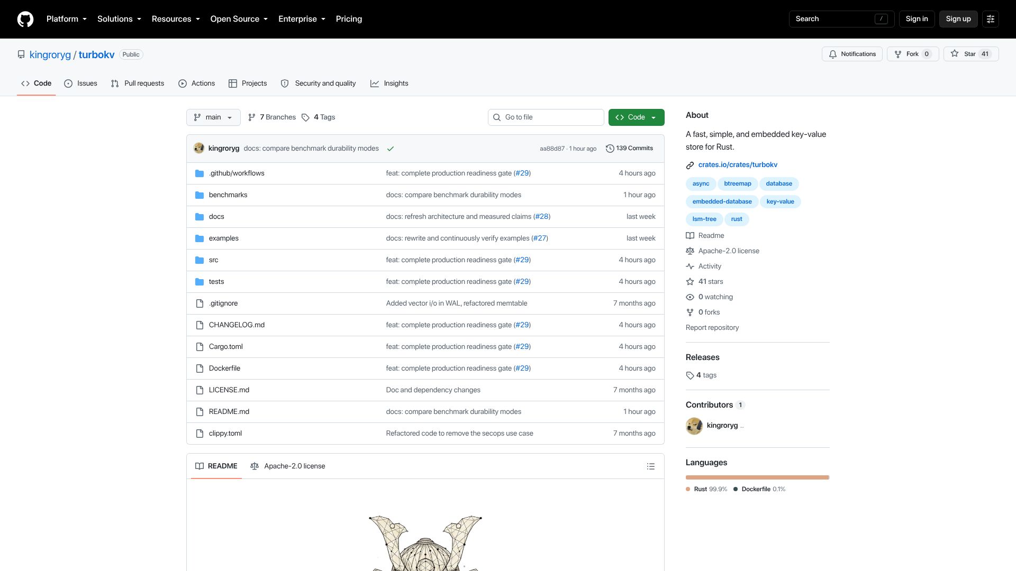Open the Platform dropdown menu
Viewport: 1016px width, 571px height.
(x=67, y=19)
